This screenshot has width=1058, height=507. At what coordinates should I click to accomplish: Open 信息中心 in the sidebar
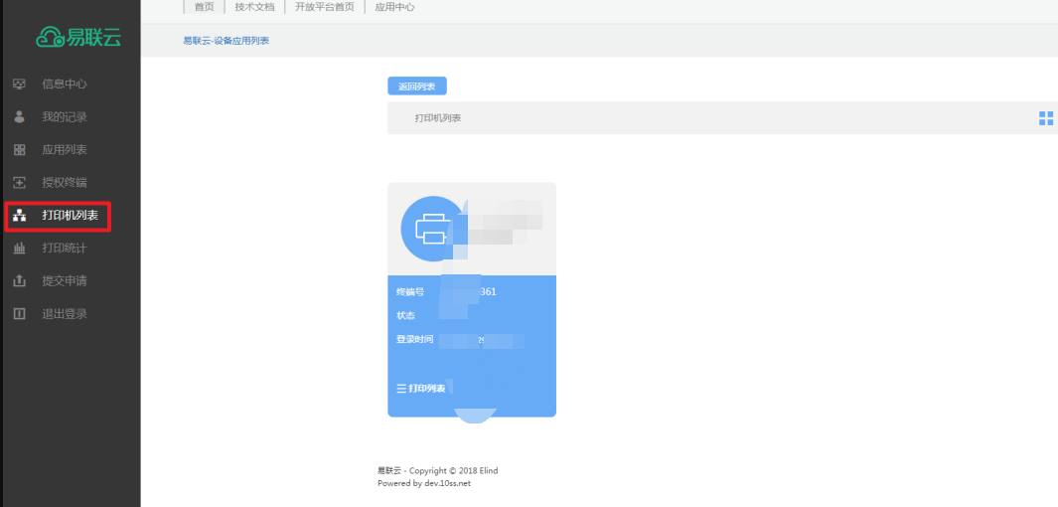[x=65, y=84]
